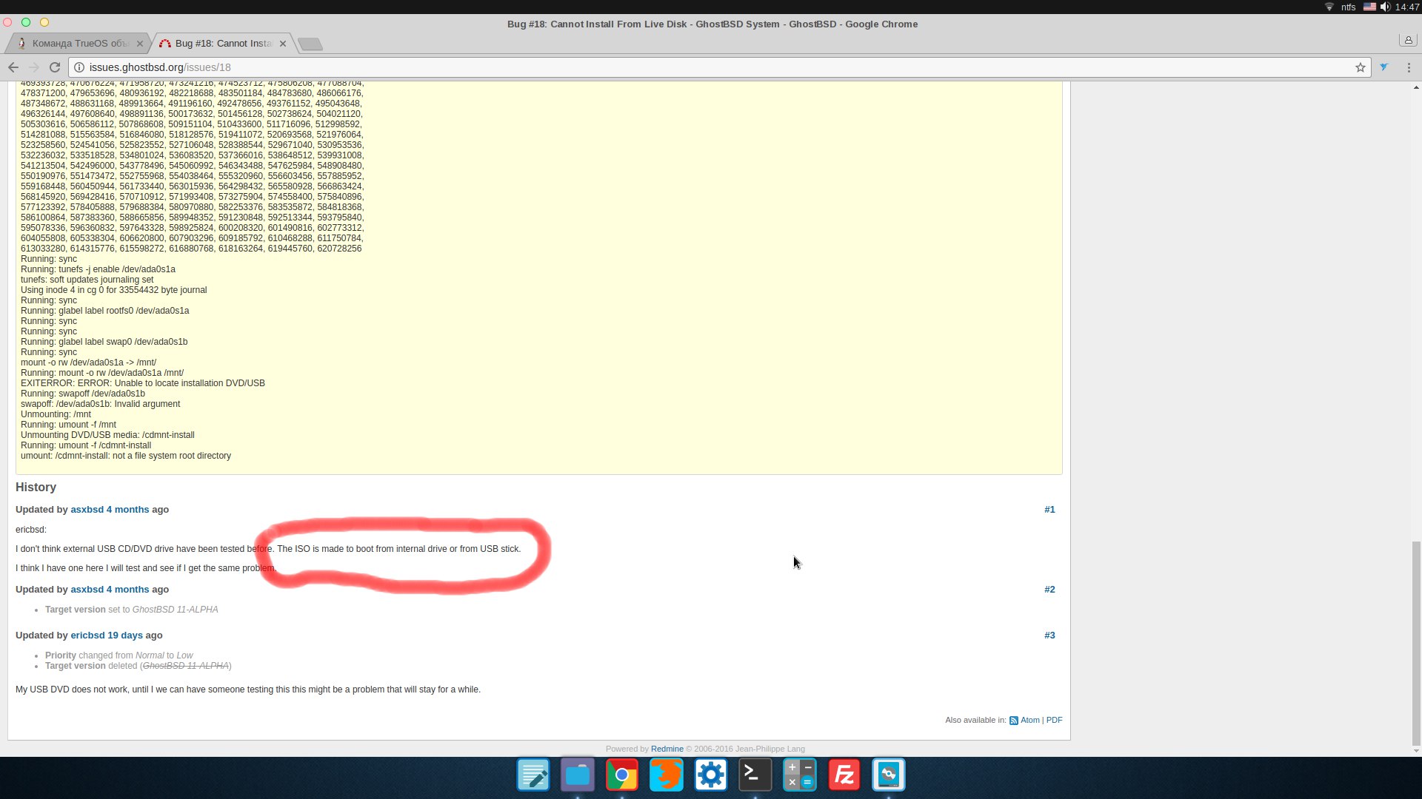This screenshot has width=1422, height=799.
Task: Click the ntfs tray indicator
Action: click(1349, 7)
